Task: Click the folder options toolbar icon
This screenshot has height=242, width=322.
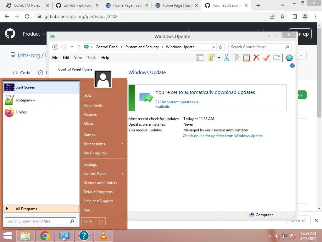Action: [x=212, y=58]
